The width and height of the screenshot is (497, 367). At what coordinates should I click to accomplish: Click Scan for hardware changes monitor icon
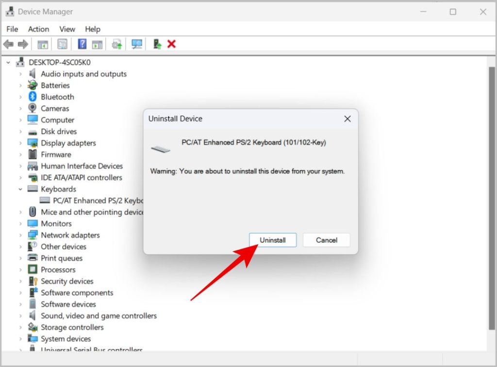(137, 44)
